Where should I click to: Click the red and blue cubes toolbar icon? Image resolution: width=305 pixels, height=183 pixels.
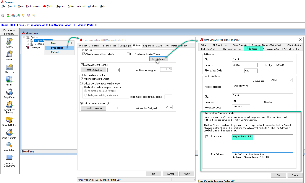coord(13,15)
